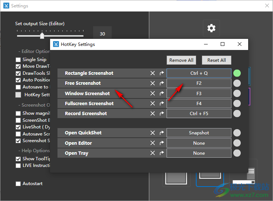Clear the Window Screenshot hotkey with X
Image resolution: width=273 pixels, height=201 pixels.
click(152, 93)
